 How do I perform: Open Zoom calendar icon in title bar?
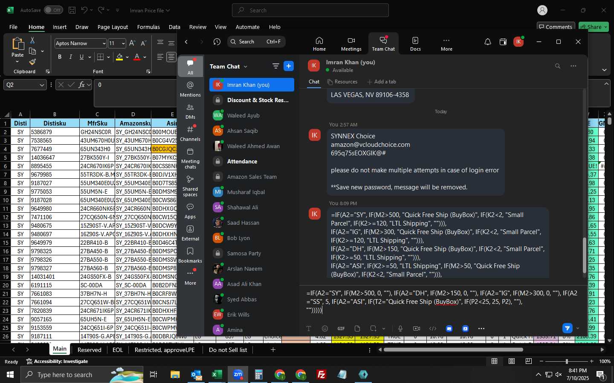pos(503,42)
